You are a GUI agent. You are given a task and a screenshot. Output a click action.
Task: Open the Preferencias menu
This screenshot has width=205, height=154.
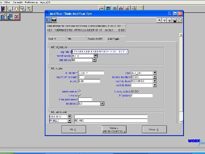(x=31, y=2)
